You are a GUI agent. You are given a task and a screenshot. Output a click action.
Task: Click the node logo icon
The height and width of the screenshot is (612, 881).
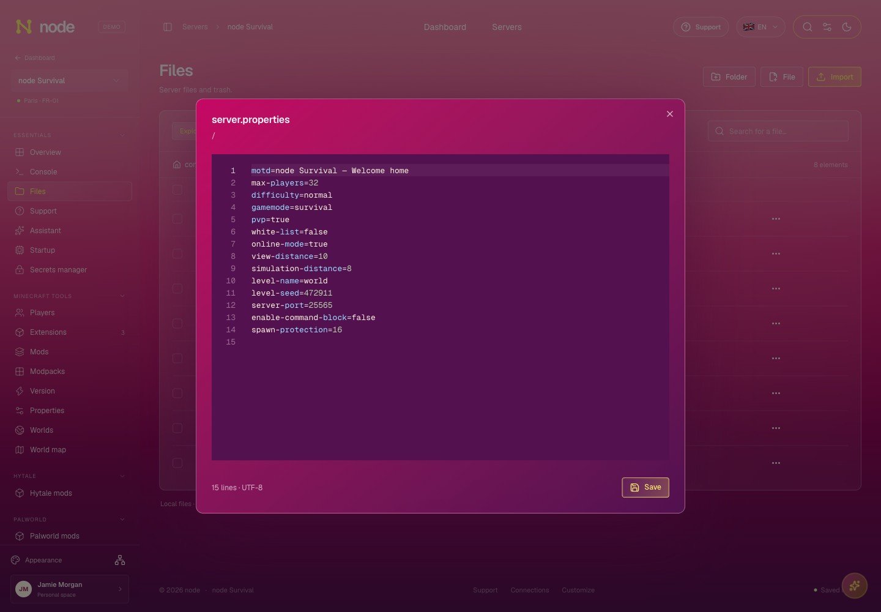click(x=23, y=26)
